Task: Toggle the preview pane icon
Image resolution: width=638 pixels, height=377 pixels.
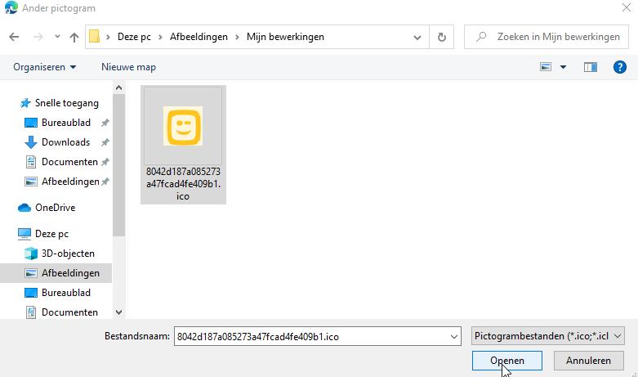Action: click(590, 67)
